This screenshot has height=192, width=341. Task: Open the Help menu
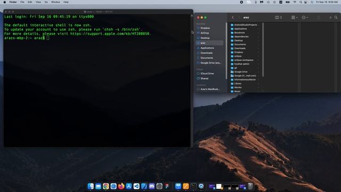click(66, 2)
